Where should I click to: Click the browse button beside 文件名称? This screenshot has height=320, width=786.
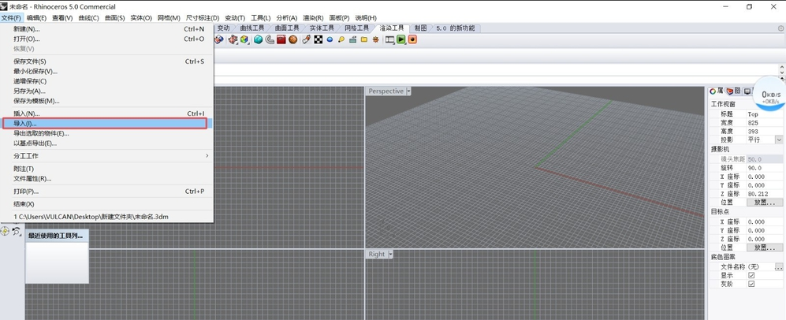pos(779,267)
